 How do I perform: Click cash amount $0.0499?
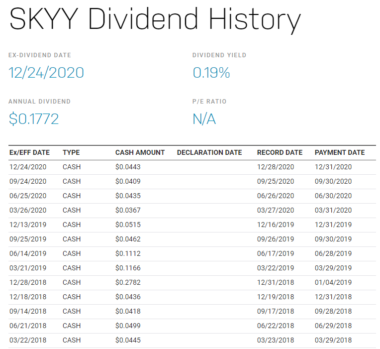128,326
